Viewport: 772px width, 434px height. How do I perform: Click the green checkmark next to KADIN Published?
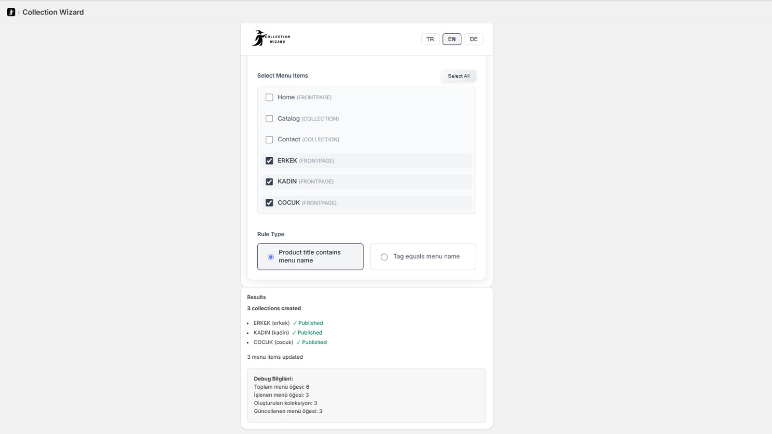click(x=293, y=333)
